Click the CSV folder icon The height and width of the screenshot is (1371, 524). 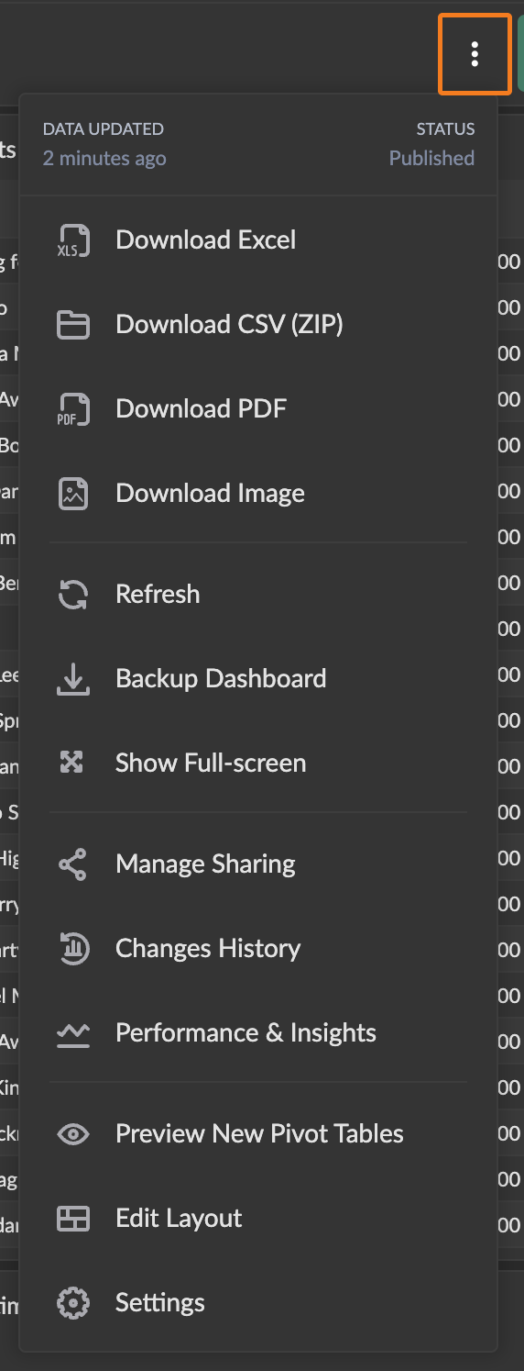point(73,325)
